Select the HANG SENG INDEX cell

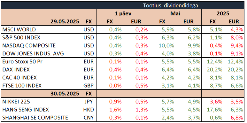[26, 110]
